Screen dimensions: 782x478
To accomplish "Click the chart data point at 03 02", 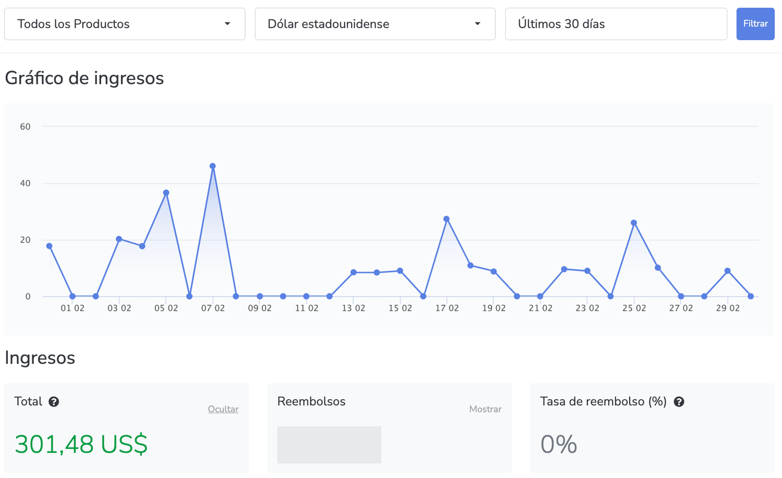I will tap(119, 239).
